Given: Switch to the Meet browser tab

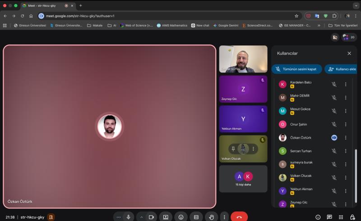Looking at the screenshot, I should coord(43,5).
